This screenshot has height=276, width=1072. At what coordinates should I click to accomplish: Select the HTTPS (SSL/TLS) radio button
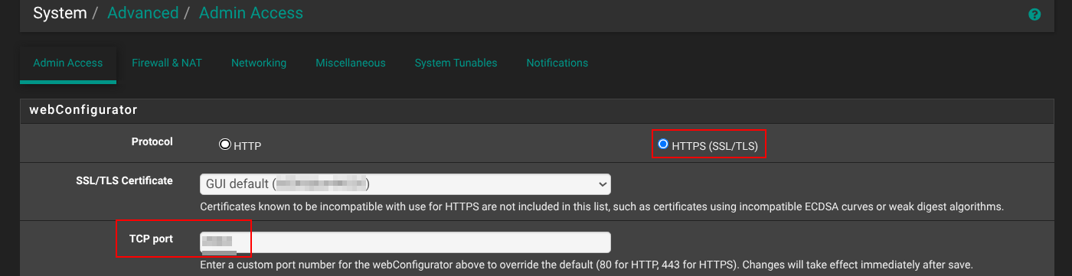click(663, 144)
